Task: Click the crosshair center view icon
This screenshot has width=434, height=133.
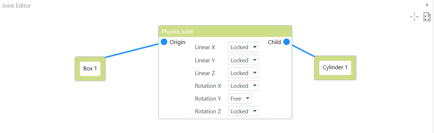Action: (414, 17)
